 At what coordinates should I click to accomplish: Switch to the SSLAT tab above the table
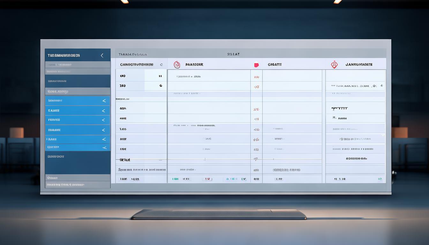coord(233,55)
